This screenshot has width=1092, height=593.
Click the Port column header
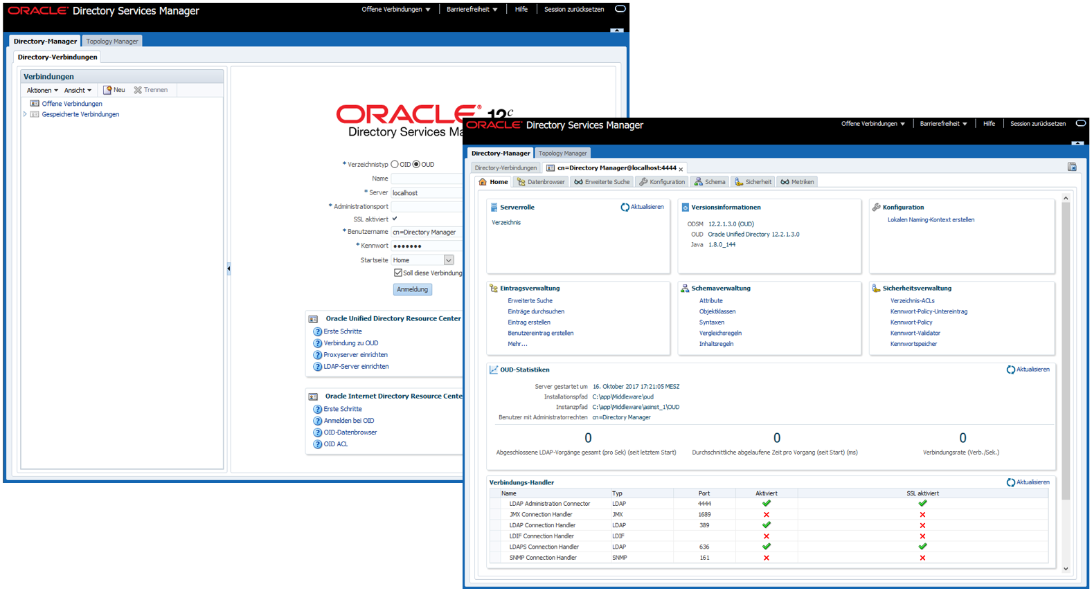704,493
